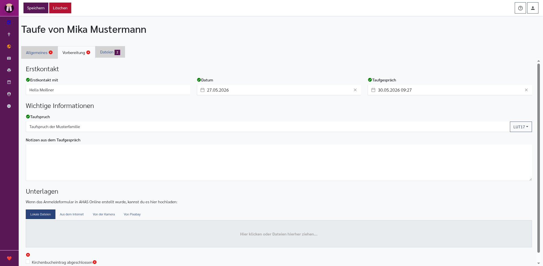The height and width of the screenshot is (266, 543).
Task: Click the Dateien count badge 2
Action: pyautogui.click(x=117, y=52)
